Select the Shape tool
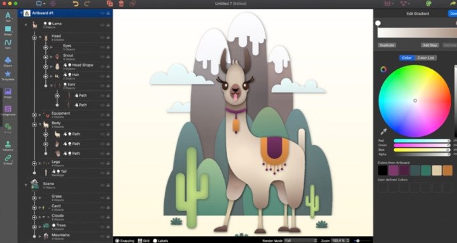Viewport: 457px width, 243px height. pos(8,31)
